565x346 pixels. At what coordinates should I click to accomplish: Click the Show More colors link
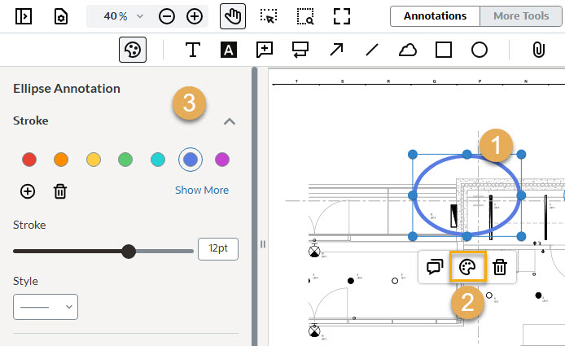click(202, 191)
